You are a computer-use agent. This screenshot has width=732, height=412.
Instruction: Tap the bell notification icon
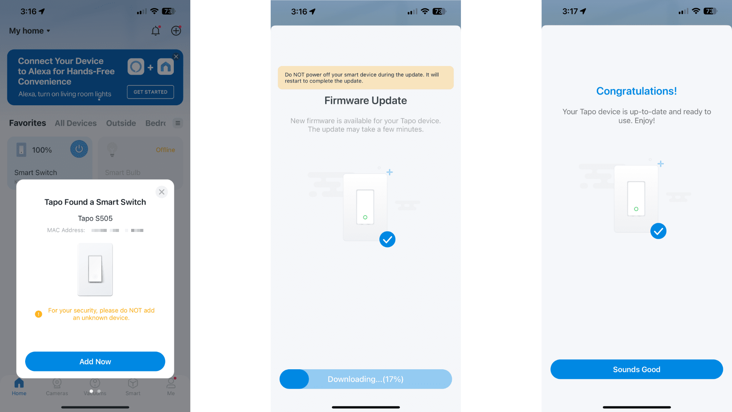click(x=155, y=31)
